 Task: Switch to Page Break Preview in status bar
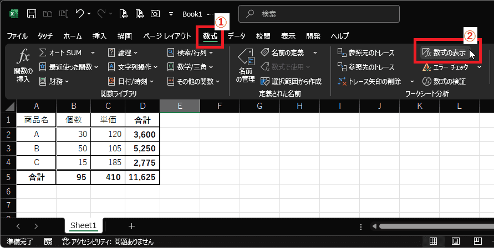(477, 241)
